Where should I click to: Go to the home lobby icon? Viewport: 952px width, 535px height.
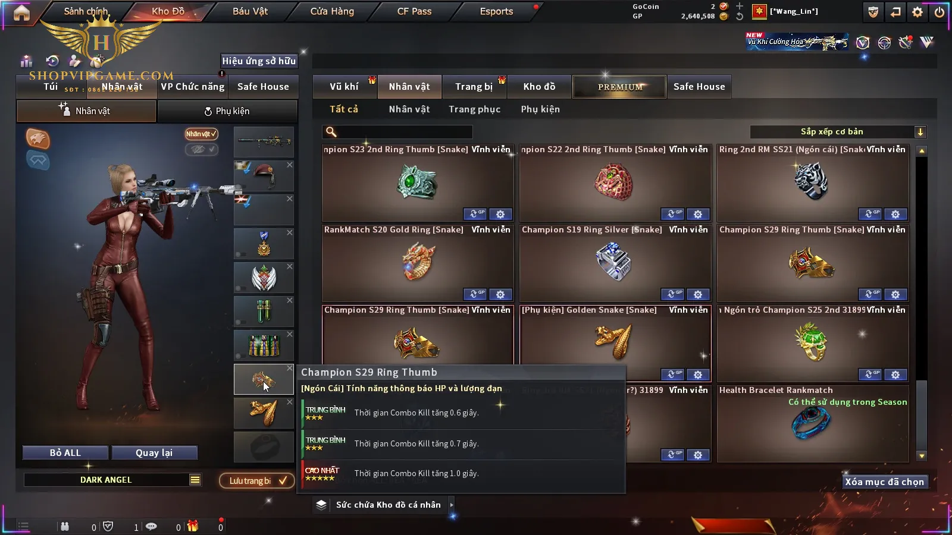click(21, 12)
